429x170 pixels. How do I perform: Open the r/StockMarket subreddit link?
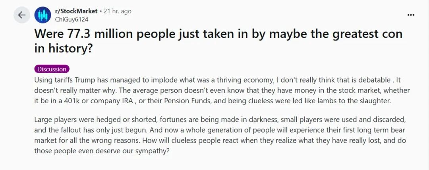[76, 11]
